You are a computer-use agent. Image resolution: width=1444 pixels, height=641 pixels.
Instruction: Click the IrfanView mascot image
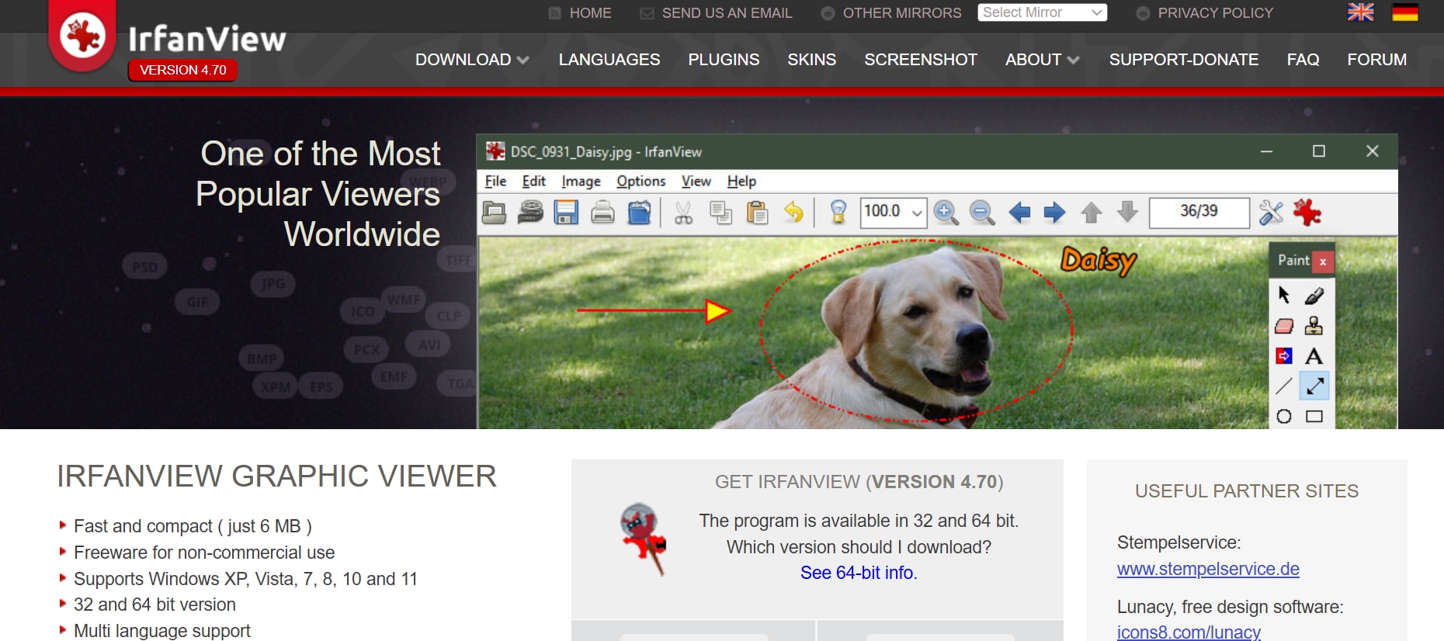tap(644, 539)
